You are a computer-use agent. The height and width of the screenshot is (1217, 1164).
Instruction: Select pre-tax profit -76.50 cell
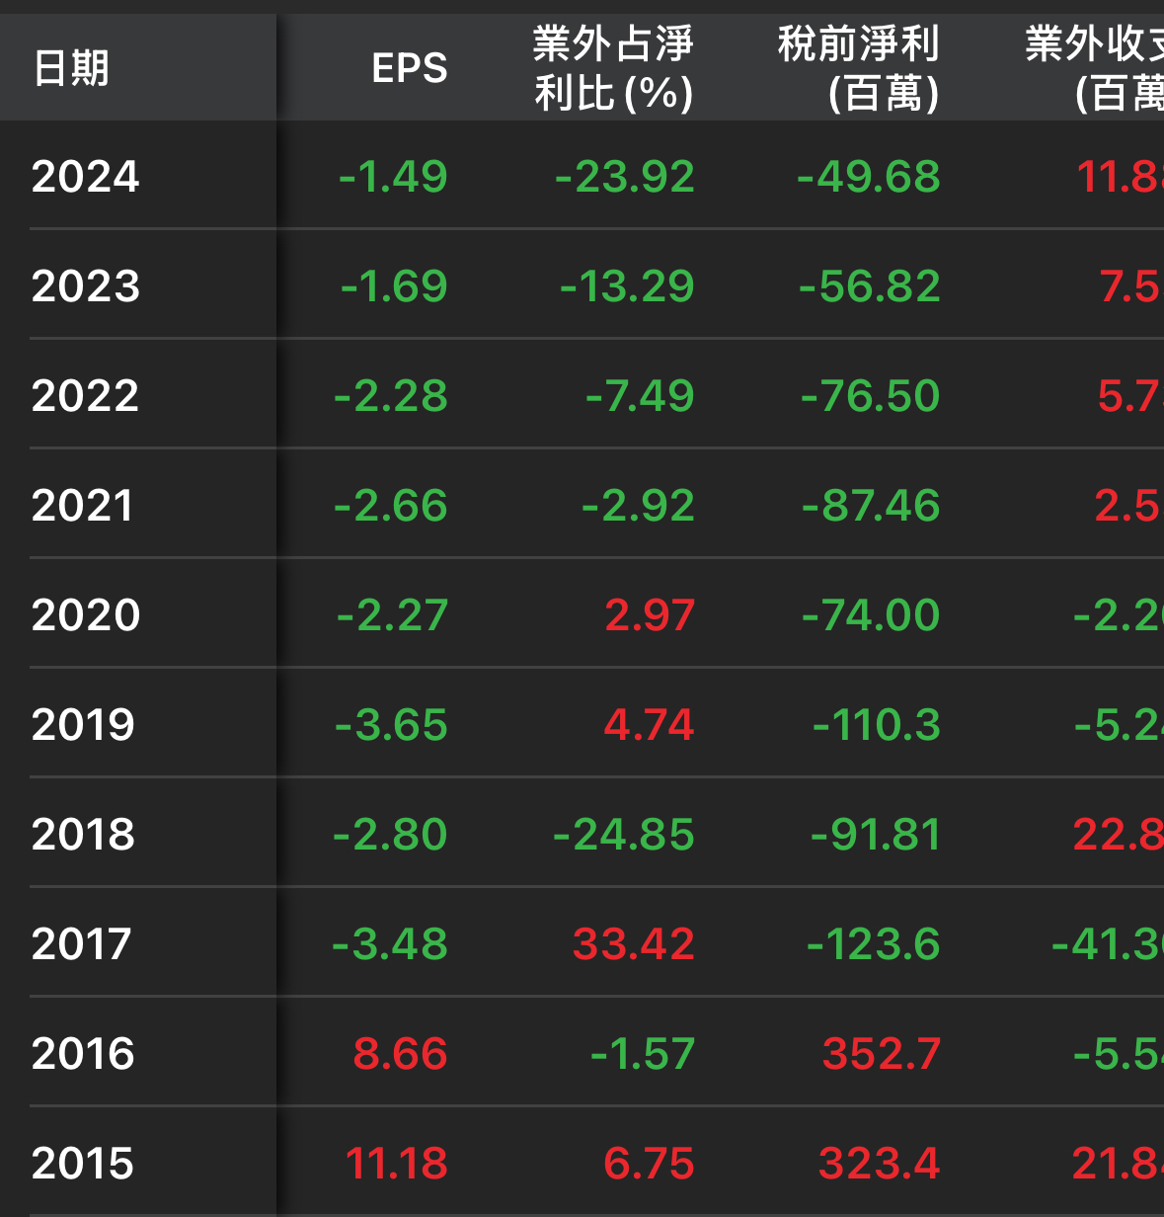pos(871,396)
